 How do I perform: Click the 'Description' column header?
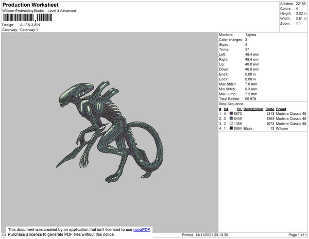pyautogui.click(x=253, y=109)
